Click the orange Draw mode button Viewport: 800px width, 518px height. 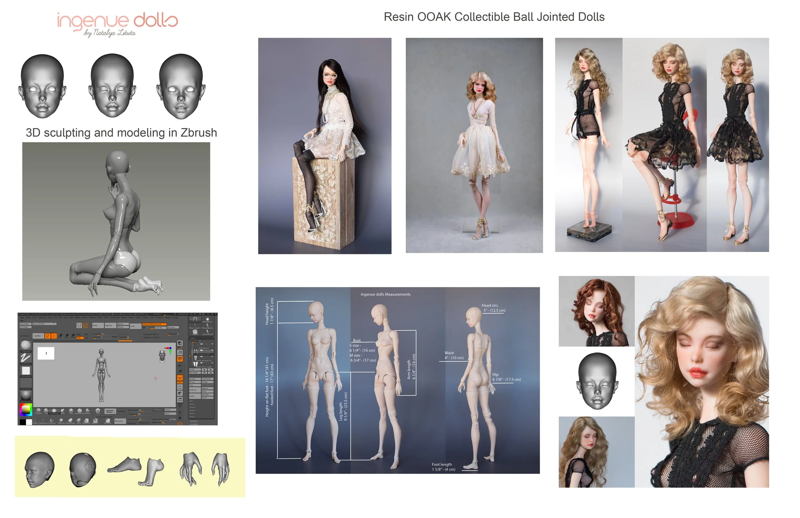click(x=54, y=336)
